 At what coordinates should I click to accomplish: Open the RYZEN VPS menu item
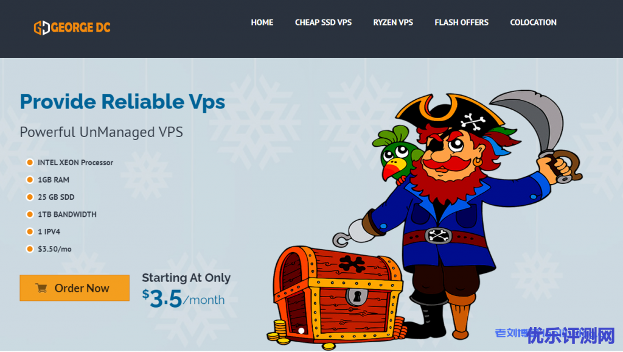pyautogui.click(x=393, y=23)
